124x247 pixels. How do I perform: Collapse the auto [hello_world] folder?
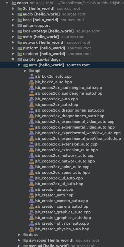pyautogui.click(x=19, y=65)
